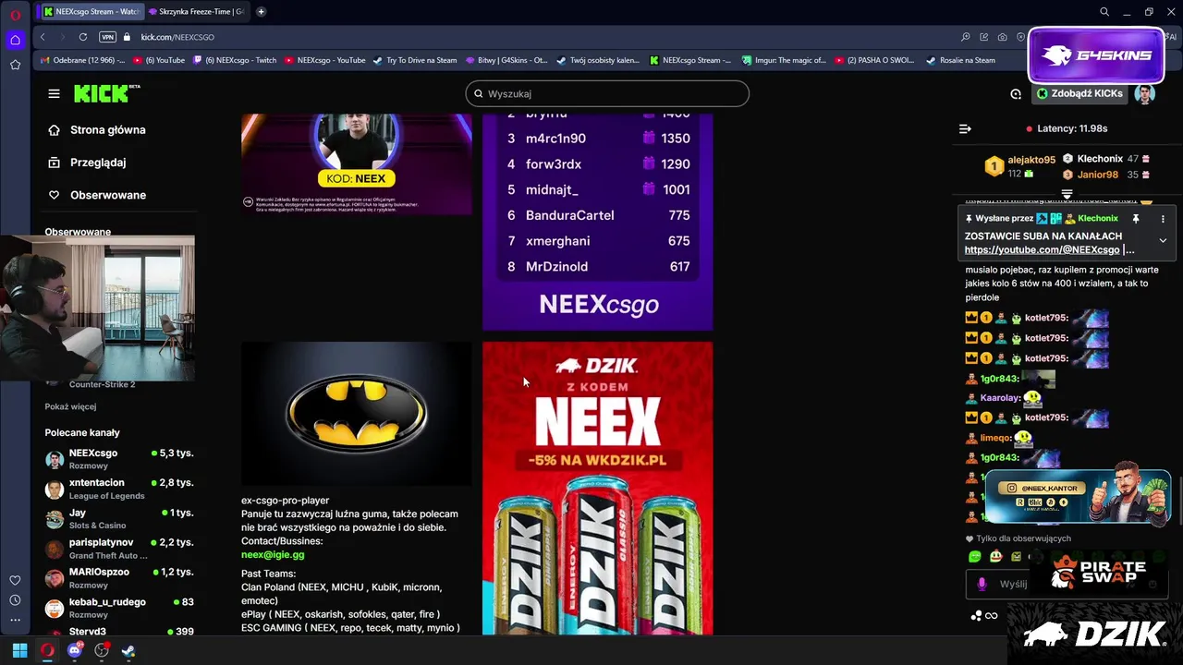This screenshot has height=665, width=1183.
Task: Open Opera sidebar home icon
Action: [x=15, y=40]
